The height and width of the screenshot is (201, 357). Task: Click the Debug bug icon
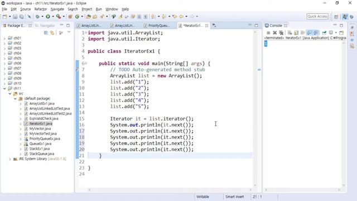[37, 16]
